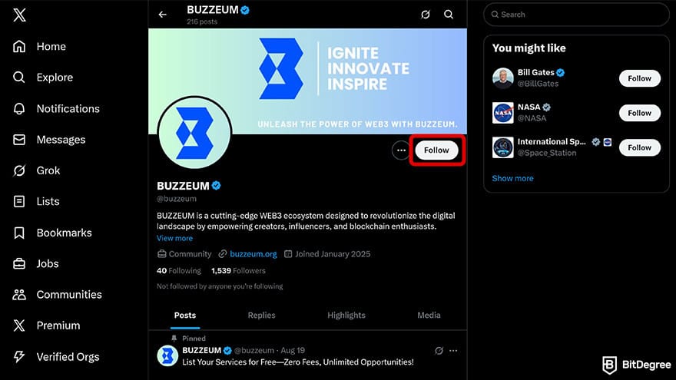Open pinned post more options
The width and height of the screenshot is (676, 380).
454,351
